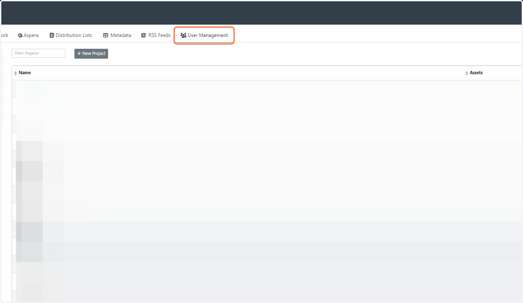Focus the Filter Projects input field
Screen dimensions: 523x303
pyautogui.click(x=38, y=53)
